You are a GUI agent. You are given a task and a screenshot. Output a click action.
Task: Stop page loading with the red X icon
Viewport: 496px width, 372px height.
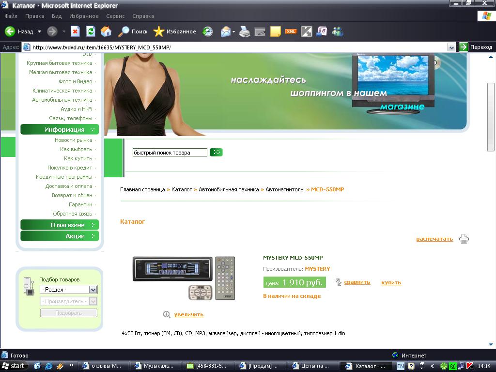pyautogui.click(x=75, y=31)
